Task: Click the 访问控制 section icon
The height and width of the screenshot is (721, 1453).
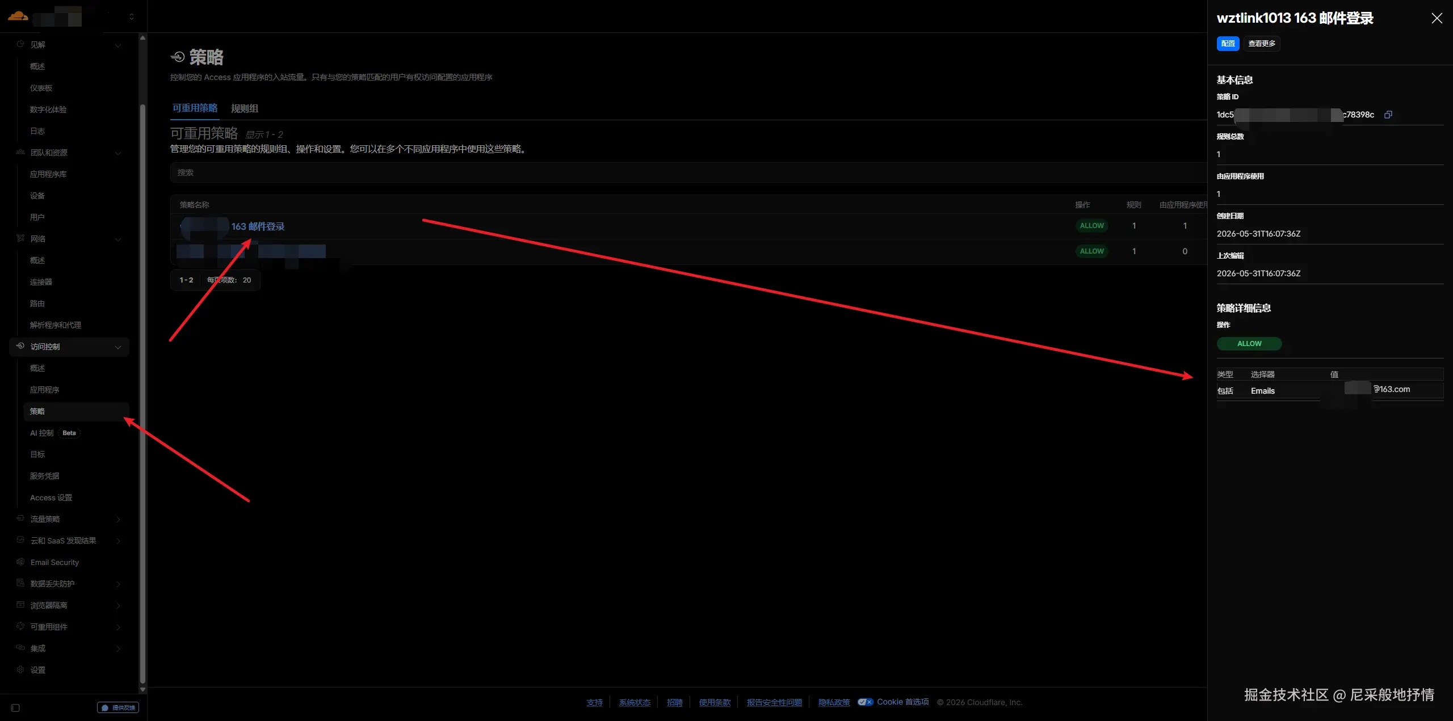Action: (20, 346)
